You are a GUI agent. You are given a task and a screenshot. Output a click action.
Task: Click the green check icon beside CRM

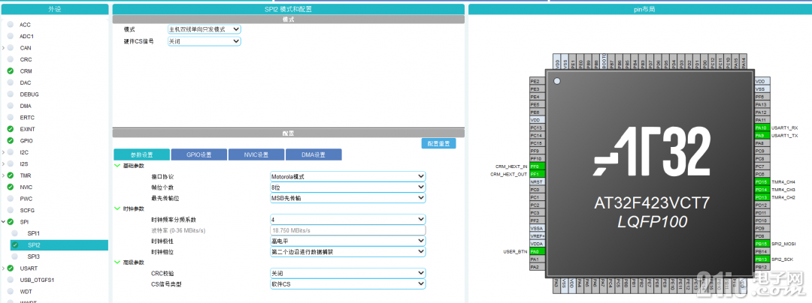pyautogui.click(x=11, y=70)
